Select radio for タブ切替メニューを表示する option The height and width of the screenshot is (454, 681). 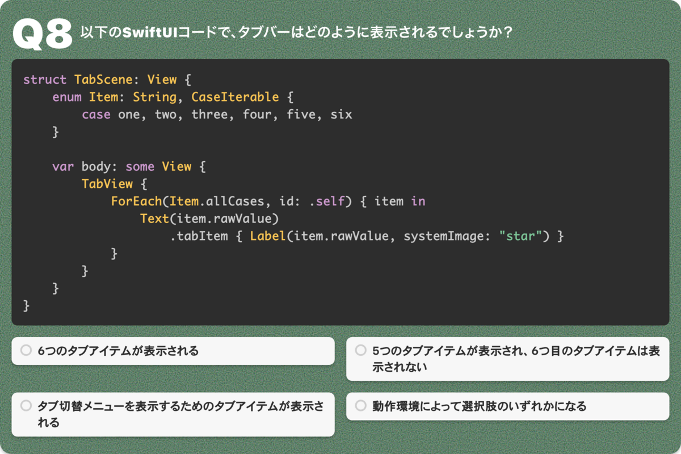tap(26, 406)
